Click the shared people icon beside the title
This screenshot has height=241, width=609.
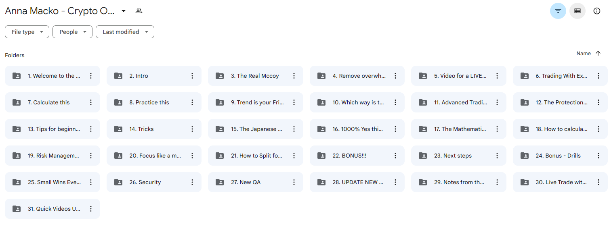coord(139,11)
